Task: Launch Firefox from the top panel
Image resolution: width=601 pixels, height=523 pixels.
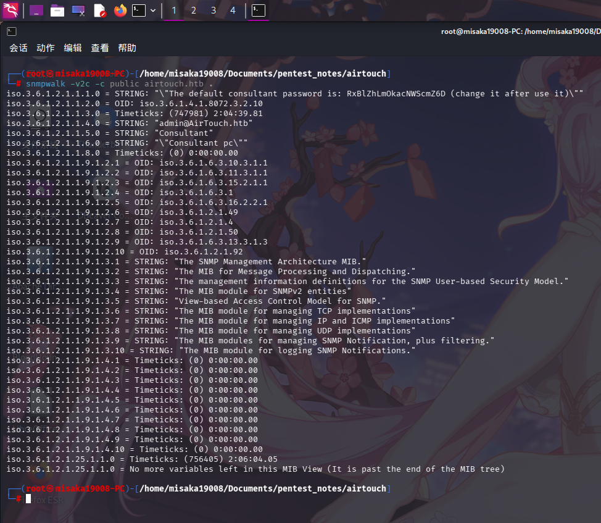Action: pyautogui.click(x=120, y=10)
